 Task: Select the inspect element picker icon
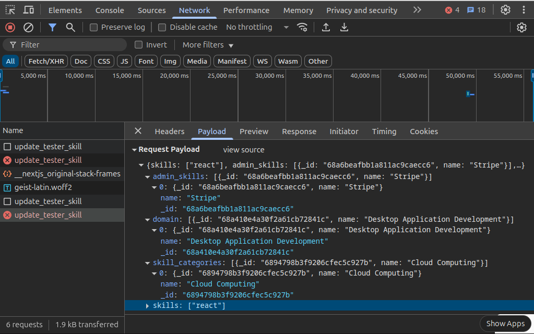[10, 10]
